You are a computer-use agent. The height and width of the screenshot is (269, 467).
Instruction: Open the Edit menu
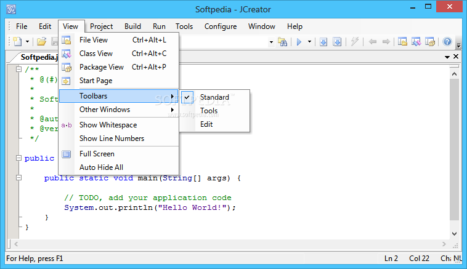click(45, 26)
